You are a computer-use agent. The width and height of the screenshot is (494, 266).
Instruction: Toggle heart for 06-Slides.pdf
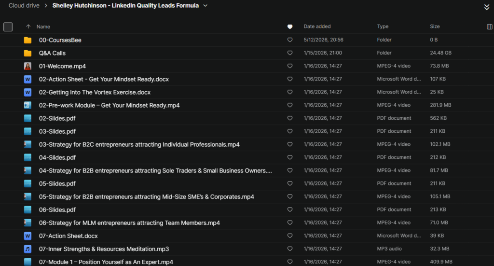(290, 209)
